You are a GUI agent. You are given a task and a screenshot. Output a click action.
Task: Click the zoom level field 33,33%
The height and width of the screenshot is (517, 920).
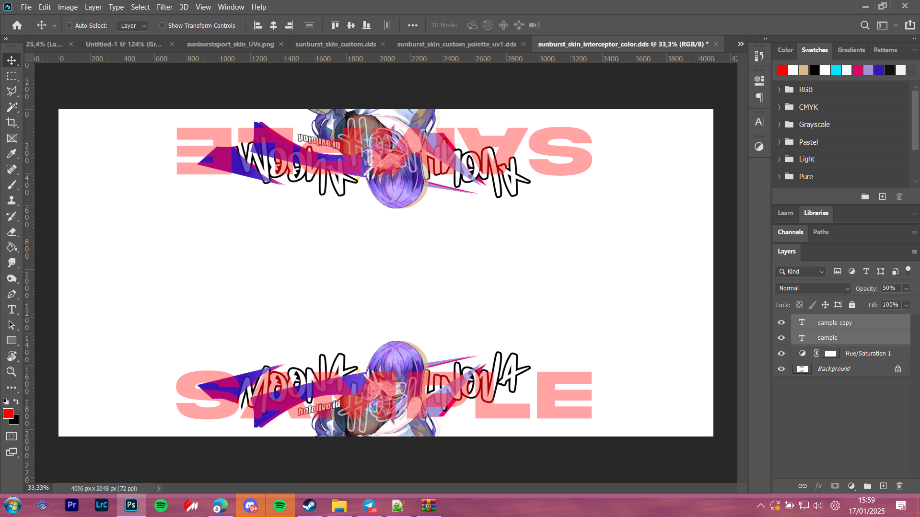38,488
